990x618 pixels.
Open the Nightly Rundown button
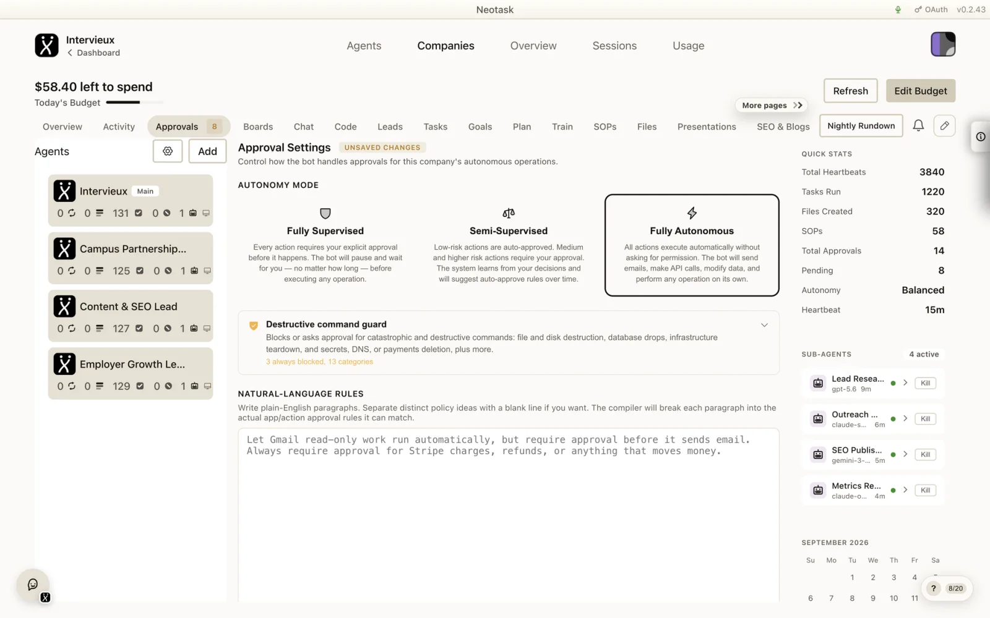tap(861, 126)
